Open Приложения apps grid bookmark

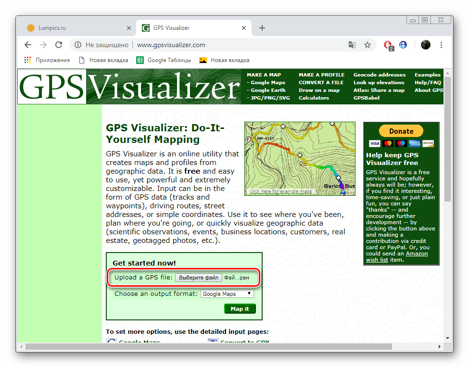(x=47, y=60)
